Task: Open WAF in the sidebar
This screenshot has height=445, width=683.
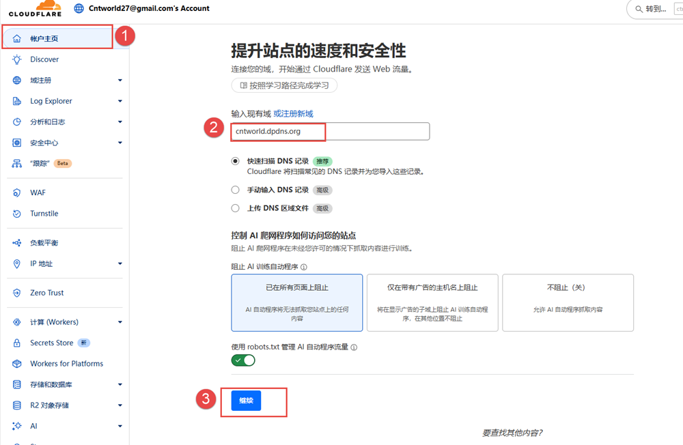Action: tap(64, 192)
